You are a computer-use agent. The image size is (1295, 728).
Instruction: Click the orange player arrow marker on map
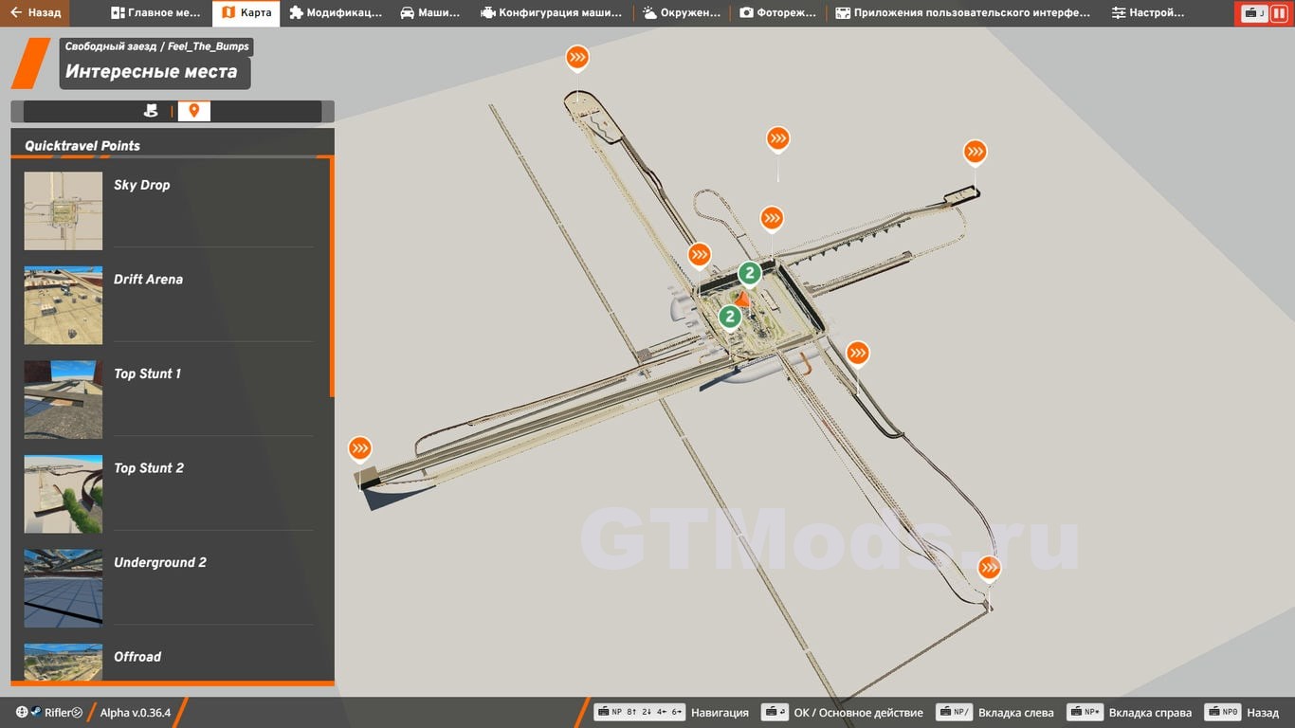point(742,300)
